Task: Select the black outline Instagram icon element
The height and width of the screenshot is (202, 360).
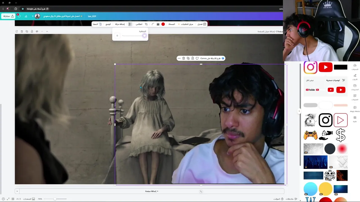Action: click(325, 120)
